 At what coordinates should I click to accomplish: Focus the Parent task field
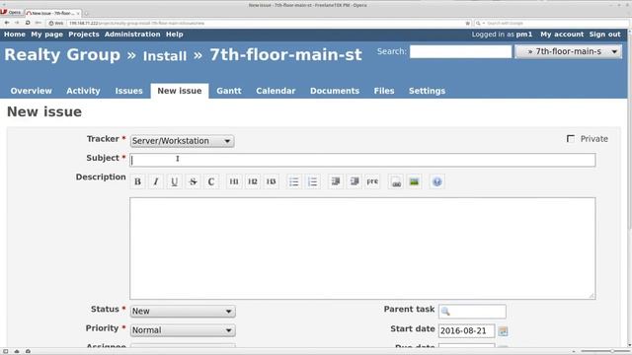(472, 312)
